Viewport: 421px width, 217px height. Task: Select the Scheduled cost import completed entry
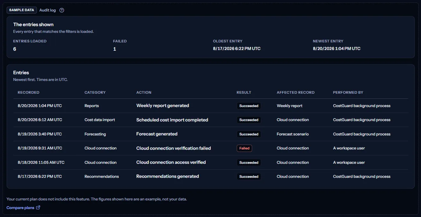[x=211, y=120]
